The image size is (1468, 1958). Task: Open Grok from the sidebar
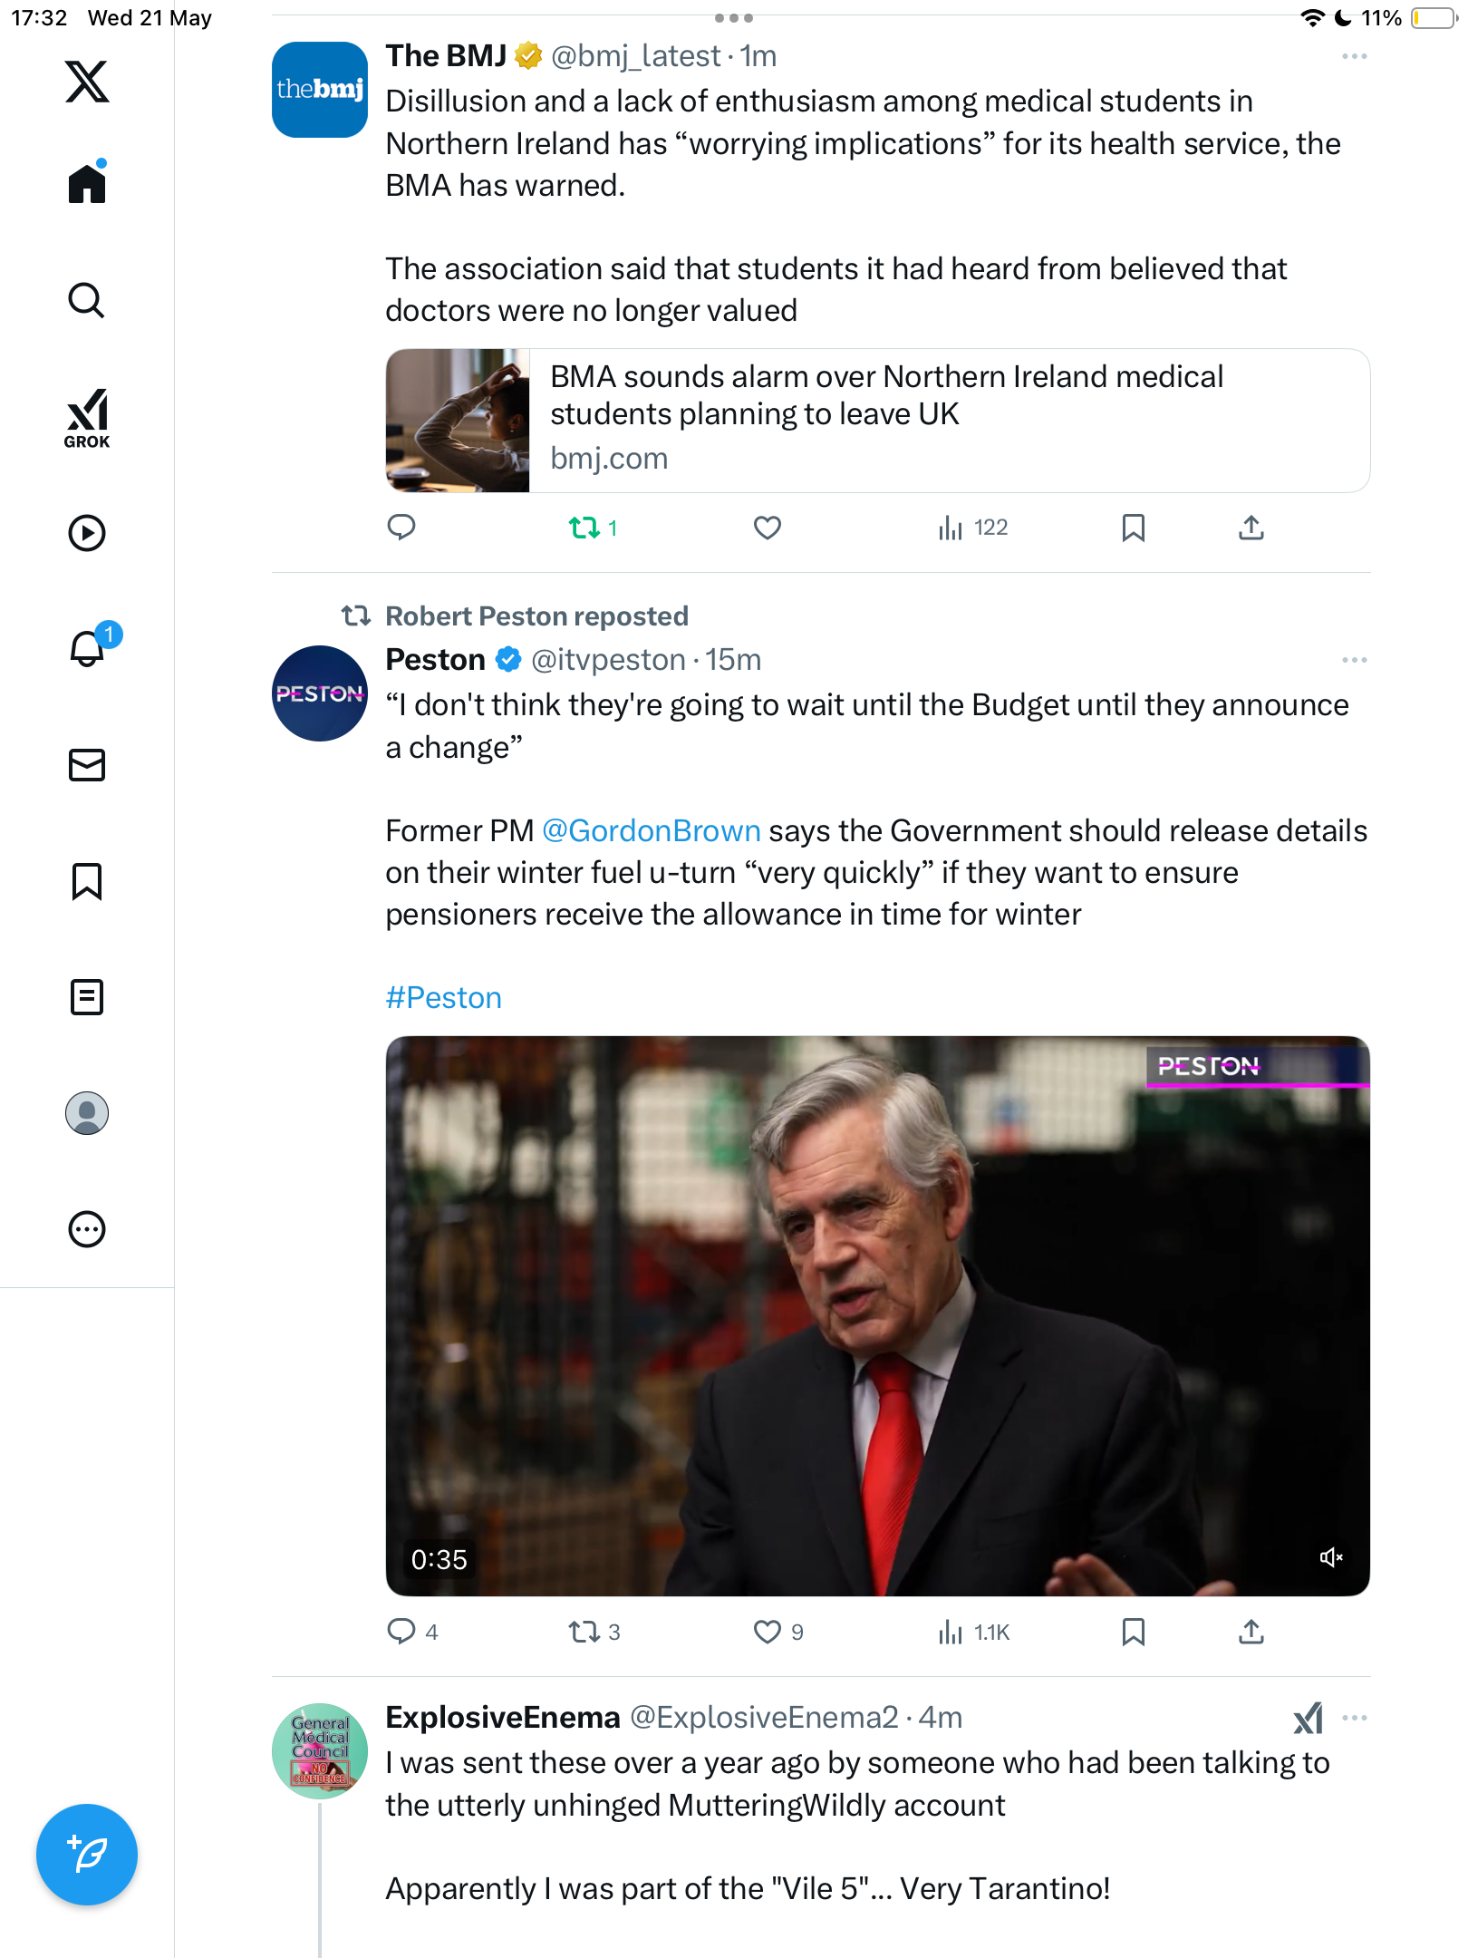(87, 418)
